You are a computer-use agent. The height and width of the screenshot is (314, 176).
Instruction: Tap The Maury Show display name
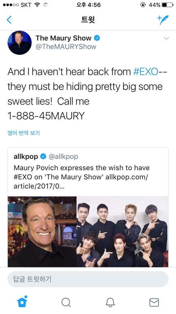63,38
